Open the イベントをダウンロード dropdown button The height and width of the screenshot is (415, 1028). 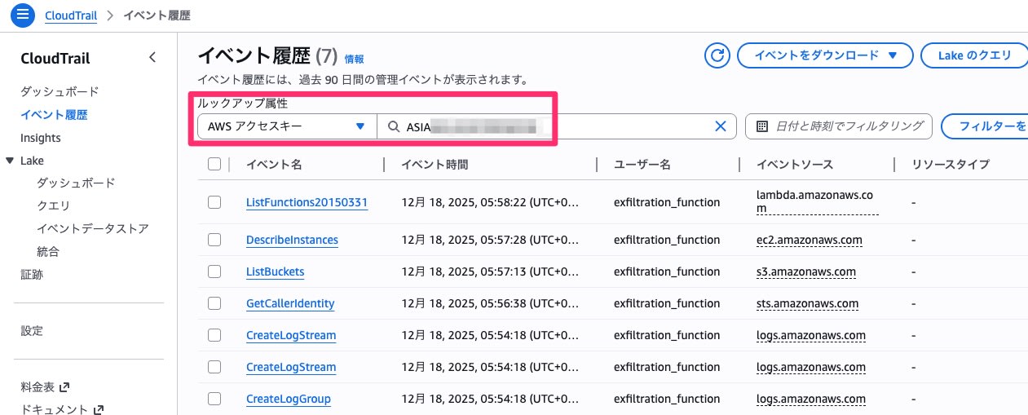[824, 55]
